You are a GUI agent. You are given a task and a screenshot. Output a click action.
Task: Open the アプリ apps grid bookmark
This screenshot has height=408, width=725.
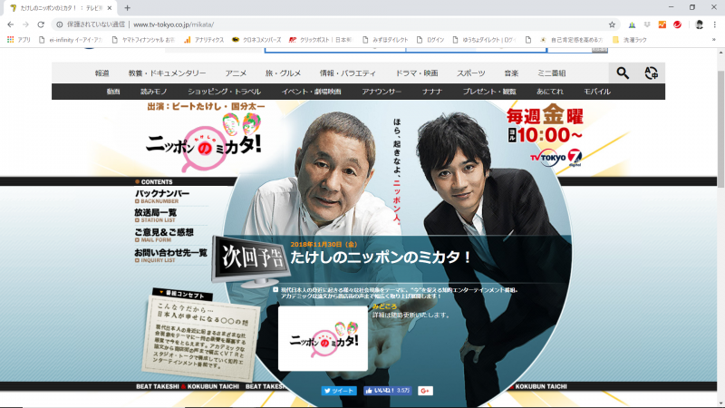18,40
